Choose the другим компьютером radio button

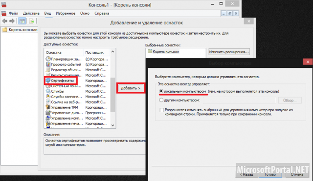(161, 100)
